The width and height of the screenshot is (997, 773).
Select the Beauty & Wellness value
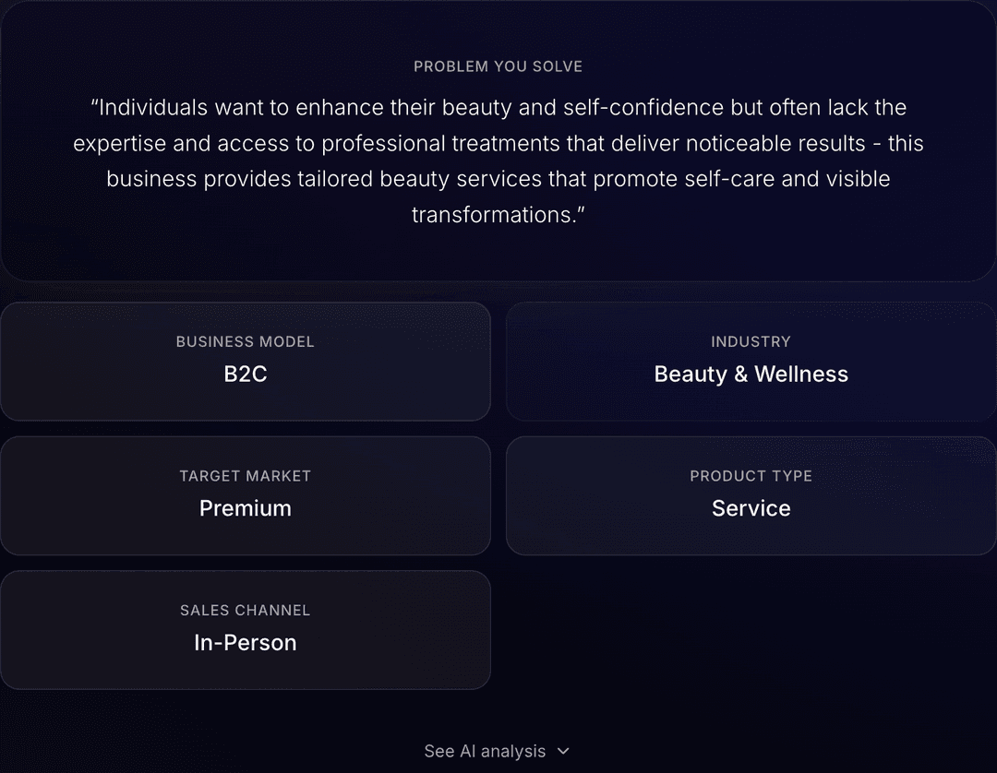click(x=751, y=374)
